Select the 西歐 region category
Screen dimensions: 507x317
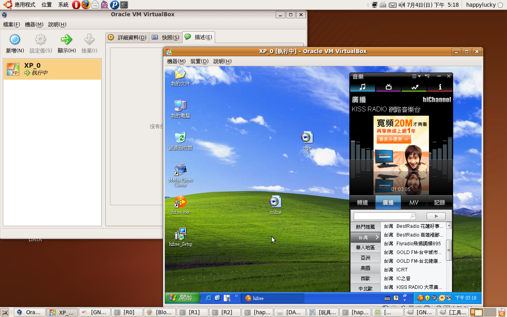tap(365, 278)
